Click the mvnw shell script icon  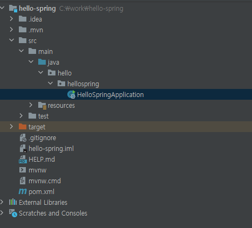[x=23, y=170]
